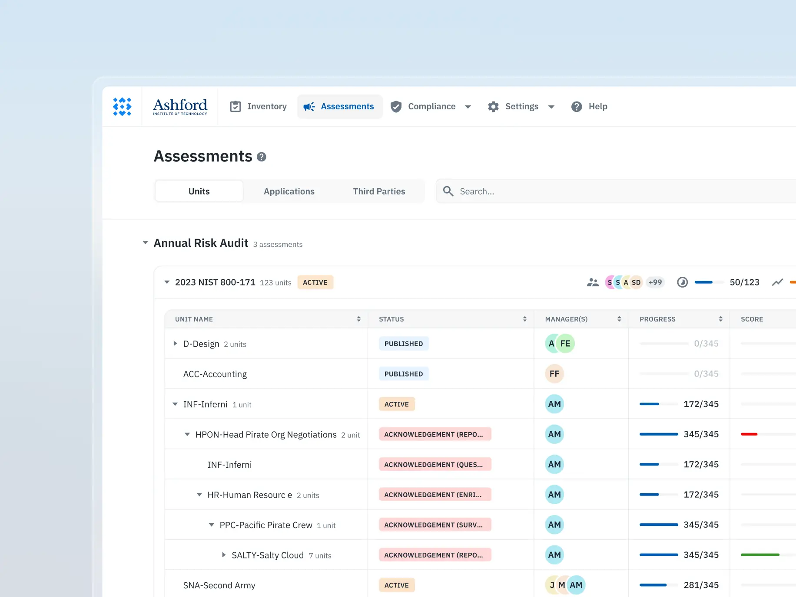Click the SALTY-Salty Cloud green score bar
796x597 pixels.
(760, 555)
